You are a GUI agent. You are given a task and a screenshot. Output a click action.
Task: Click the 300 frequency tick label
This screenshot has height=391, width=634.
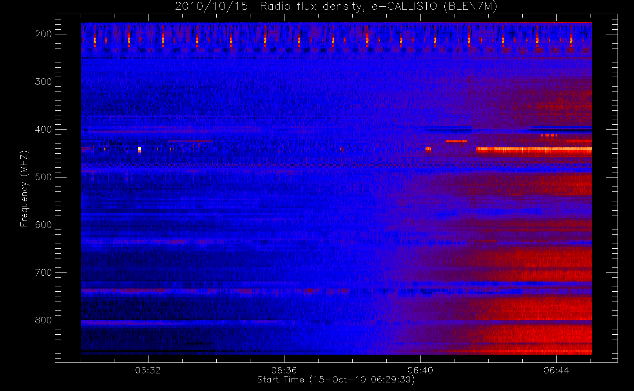click(x=43, y=82)
